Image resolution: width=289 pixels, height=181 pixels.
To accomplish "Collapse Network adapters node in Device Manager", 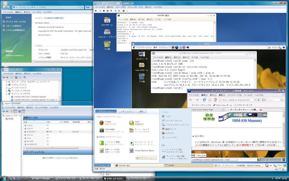I will [x=6, y=94].
